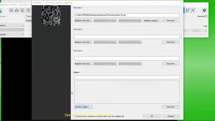
Task: Click the clock icon in main toolbar
Action: [28, 10]
